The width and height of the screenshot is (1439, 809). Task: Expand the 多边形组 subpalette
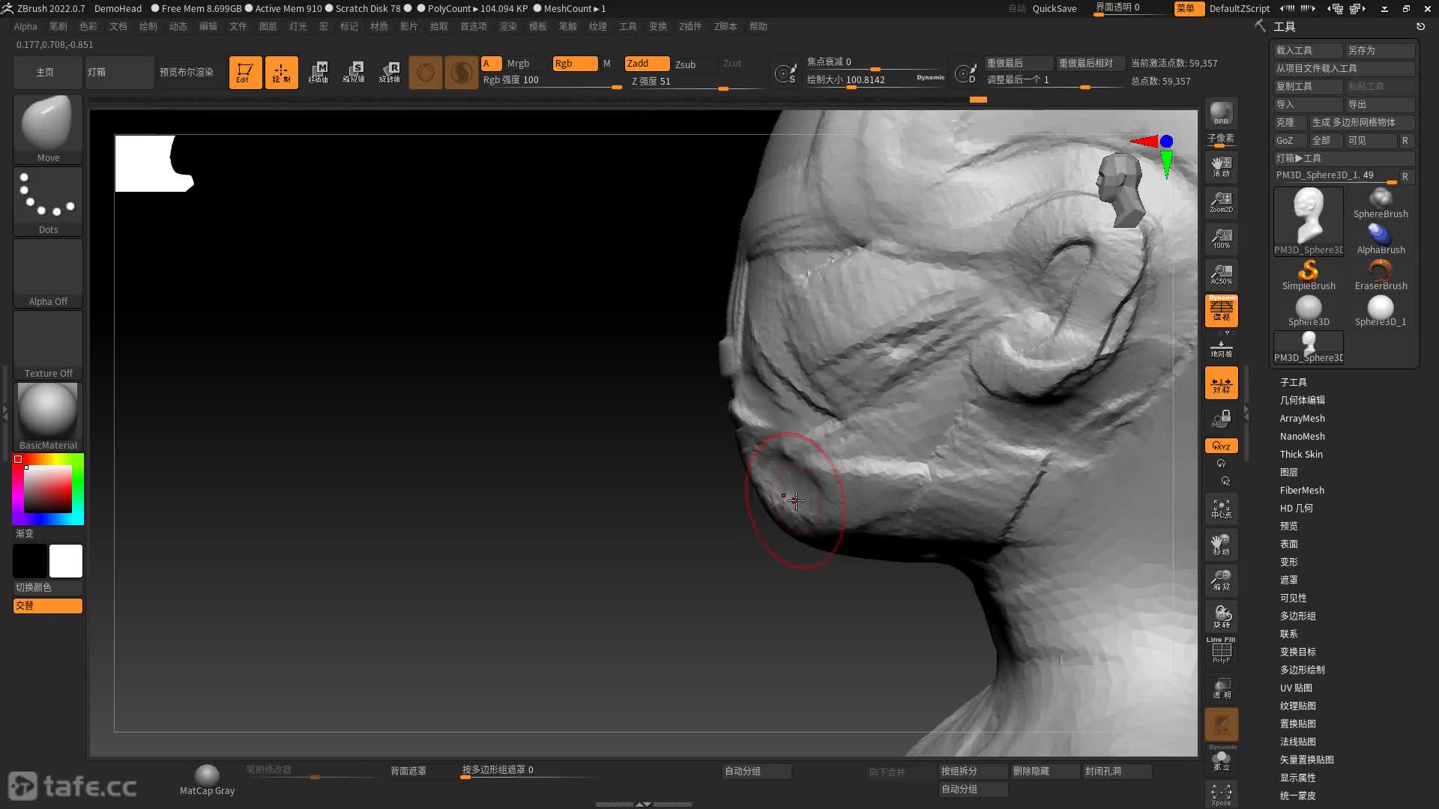(1297, 616)
